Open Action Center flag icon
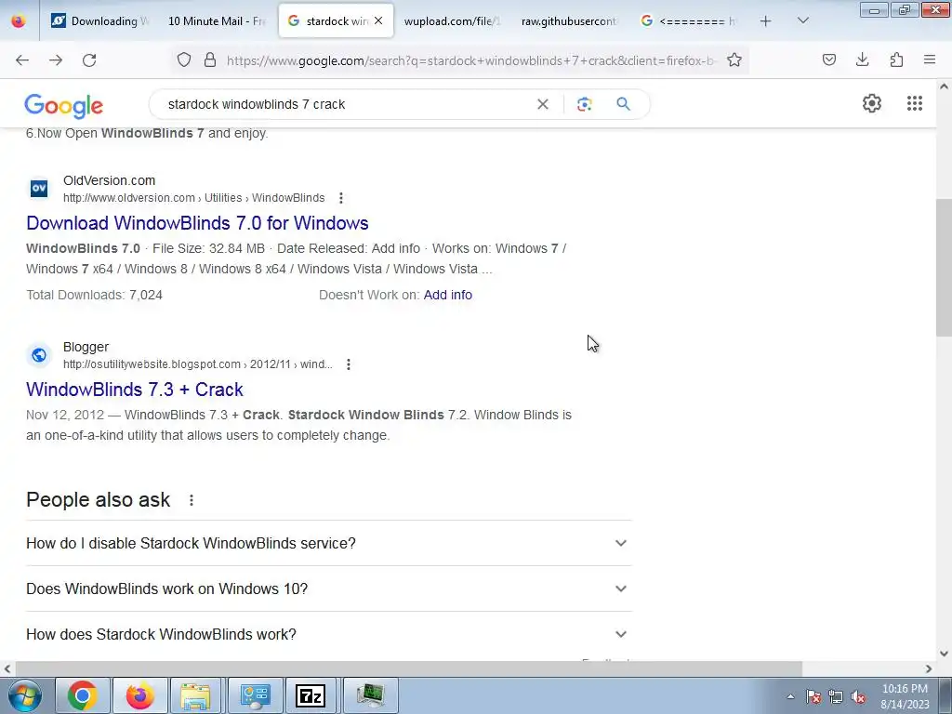The height and width of the screenshot is (714, 952). tap(813, 696)
